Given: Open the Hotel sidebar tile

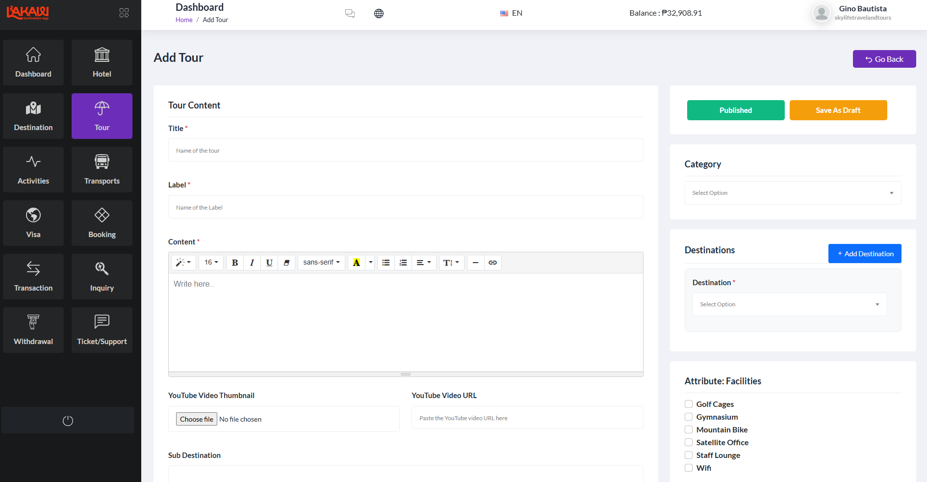Looking at the screenshot, I should (x=102, y=62).
